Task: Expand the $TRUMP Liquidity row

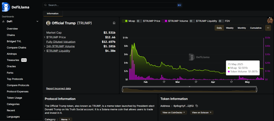Action: click(45, 51)
